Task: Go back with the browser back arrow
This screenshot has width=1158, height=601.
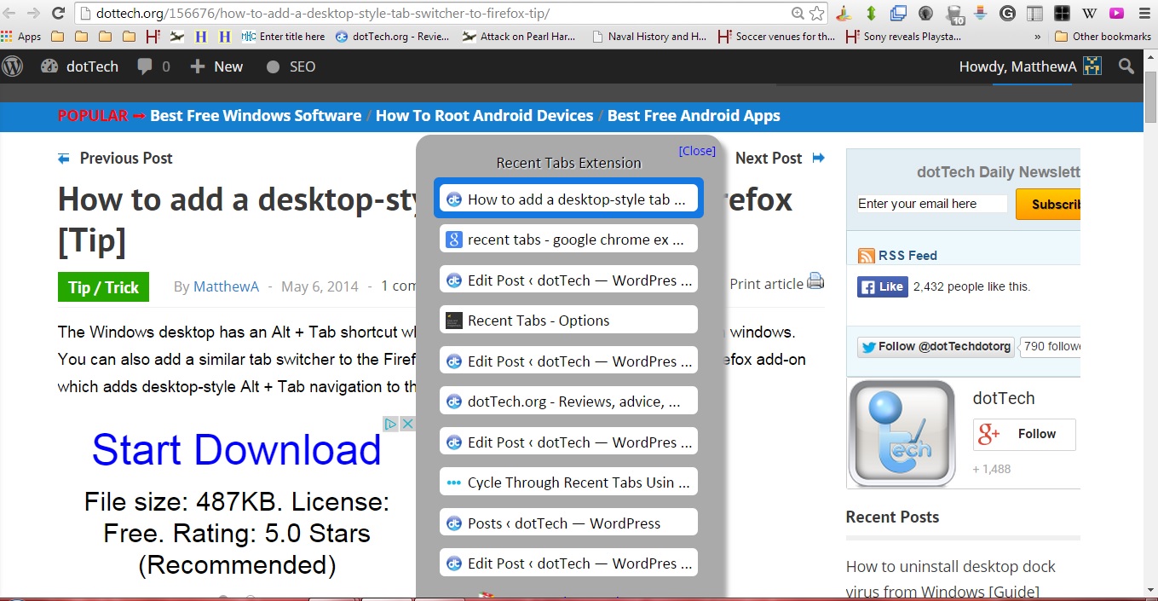Action: click(x=9, y=13)
